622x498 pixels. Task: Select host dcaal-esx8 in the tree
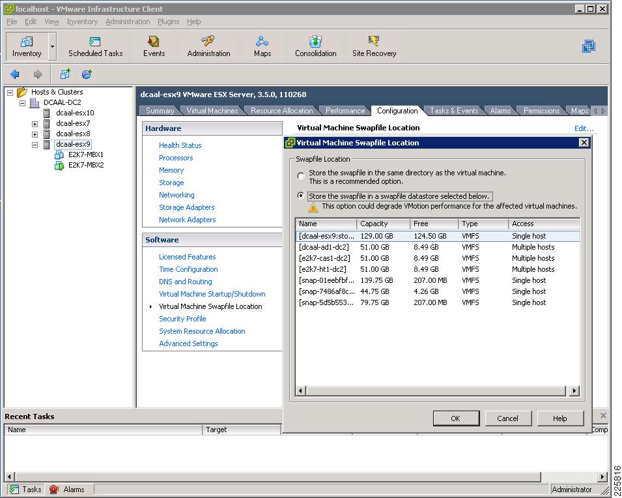(x=73, y=134)
